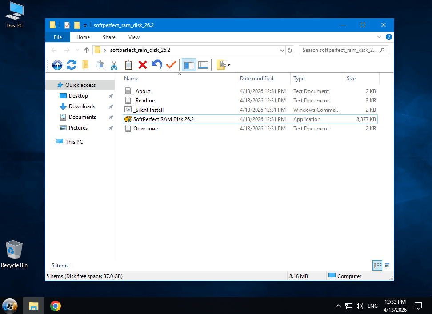
Task: Open the File menu
Action: coord(58,37)
